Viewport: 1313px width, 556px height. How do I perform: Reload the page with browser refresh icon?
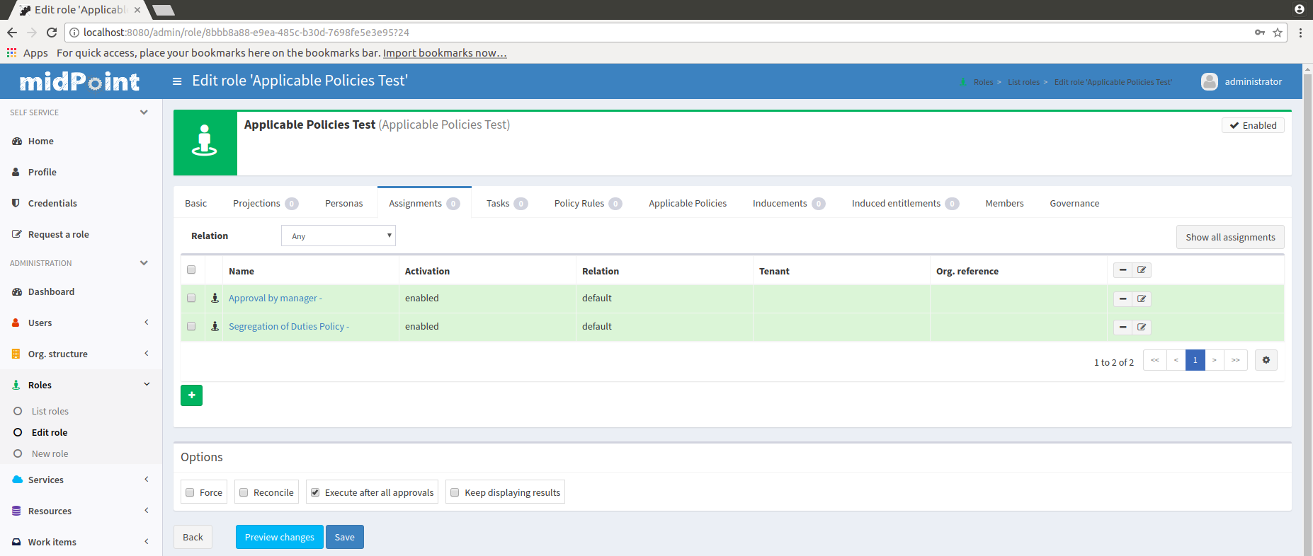click(x=52, y=33)
